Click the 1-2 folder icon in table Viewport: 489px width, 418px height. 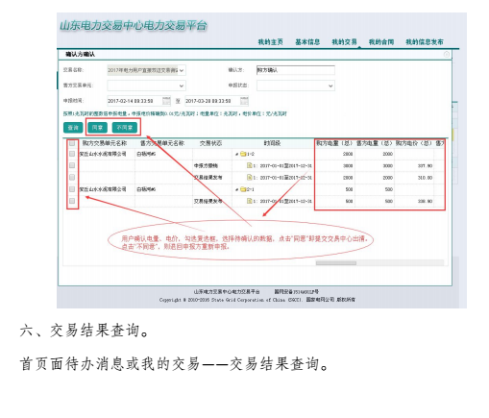(x=243, y=154)
